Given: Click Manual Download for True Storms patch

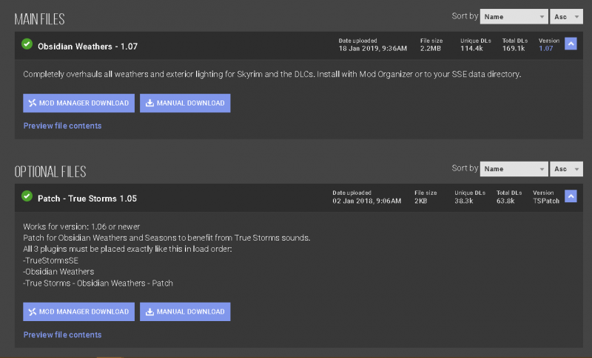Looking at the screenshot, I should [x=185, y=311].
